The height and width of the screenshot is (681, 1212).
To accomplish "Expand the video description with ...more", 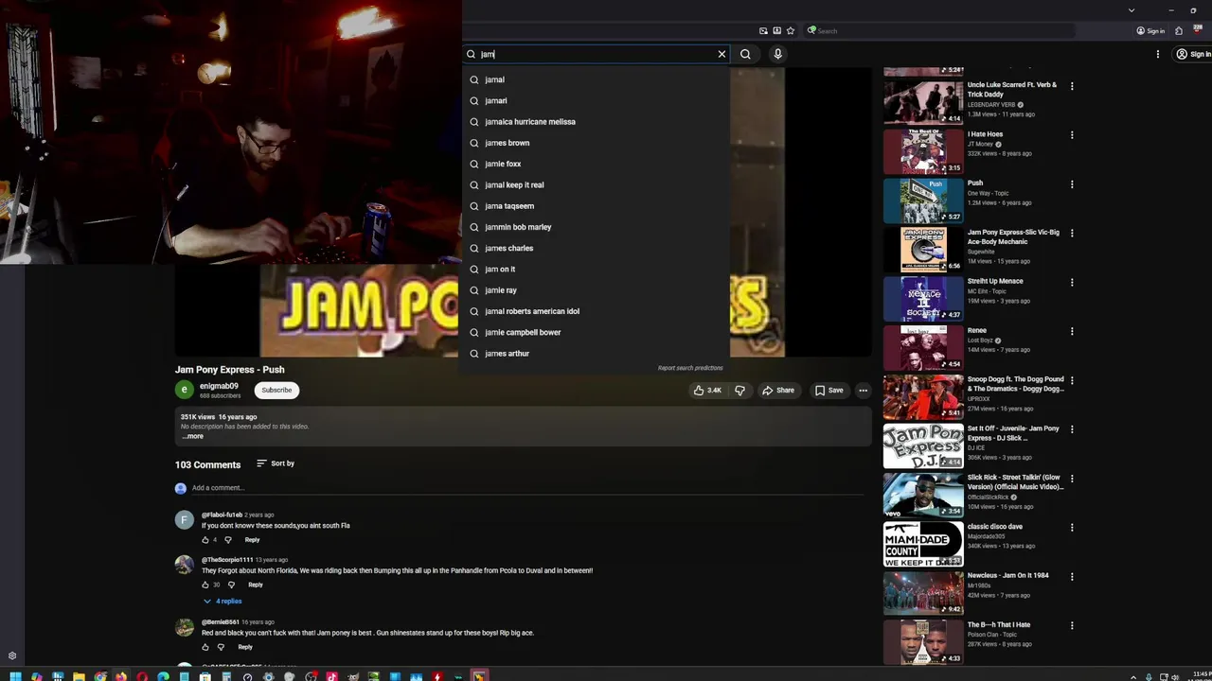I will click(193, 436).
